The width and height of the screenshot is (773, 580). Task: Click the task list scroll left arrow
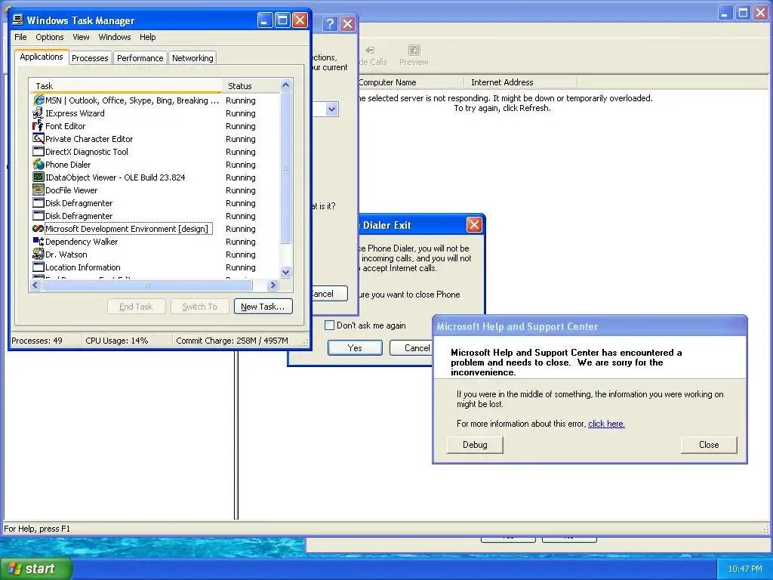(35, 285)
